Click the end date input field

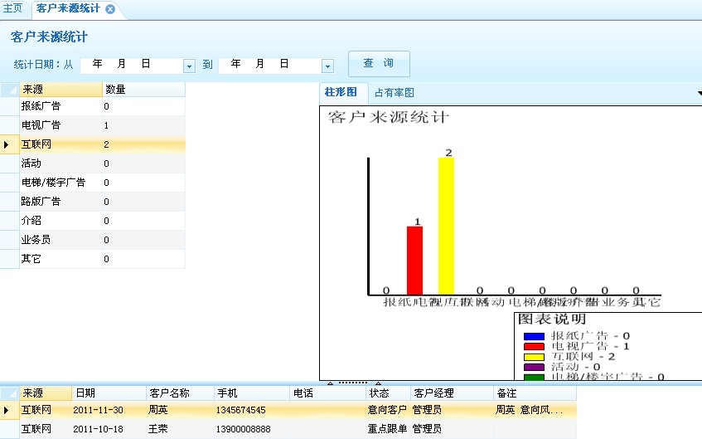(x=269, y=65)
